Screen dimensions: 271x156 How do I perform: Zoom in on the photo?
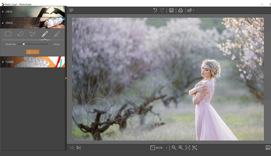[x=181, y=148]
